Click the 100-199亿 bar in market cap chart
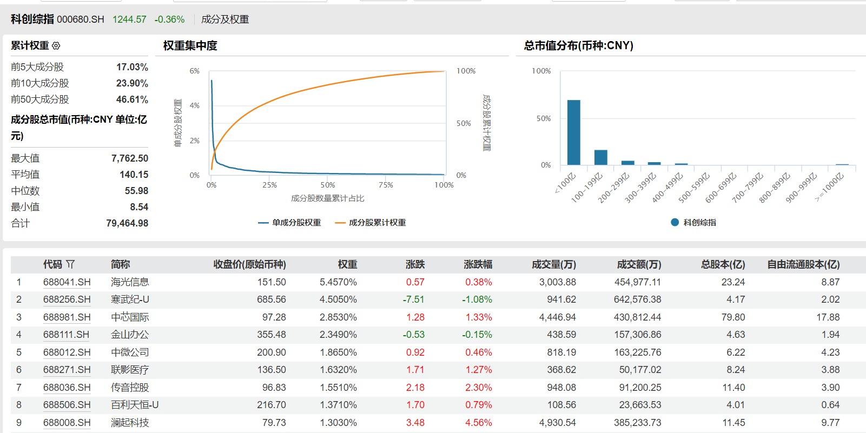The image size is (866, 433). 600,157
